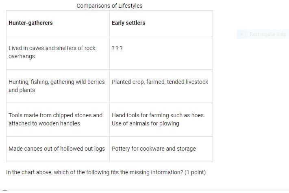Click the 'and plants' text in the table
Screen dimensions: 289x193
click(x=22, y=90)
